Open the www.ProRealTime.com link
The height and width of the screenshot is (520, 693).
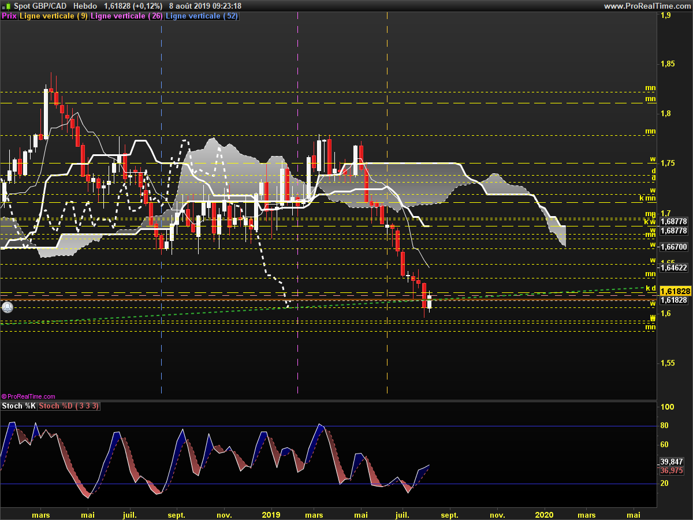[x=647, y=6]
